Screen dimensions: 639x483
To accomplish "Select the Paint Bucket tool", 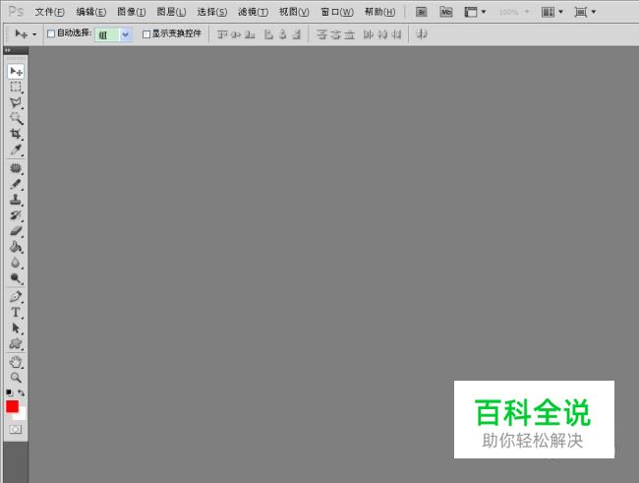I will [16, 246].
